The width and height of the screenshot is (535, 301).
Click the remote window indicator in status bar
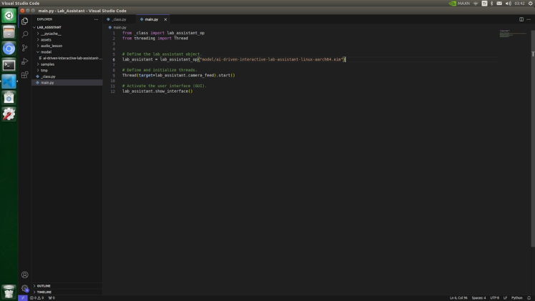(23, 297)
